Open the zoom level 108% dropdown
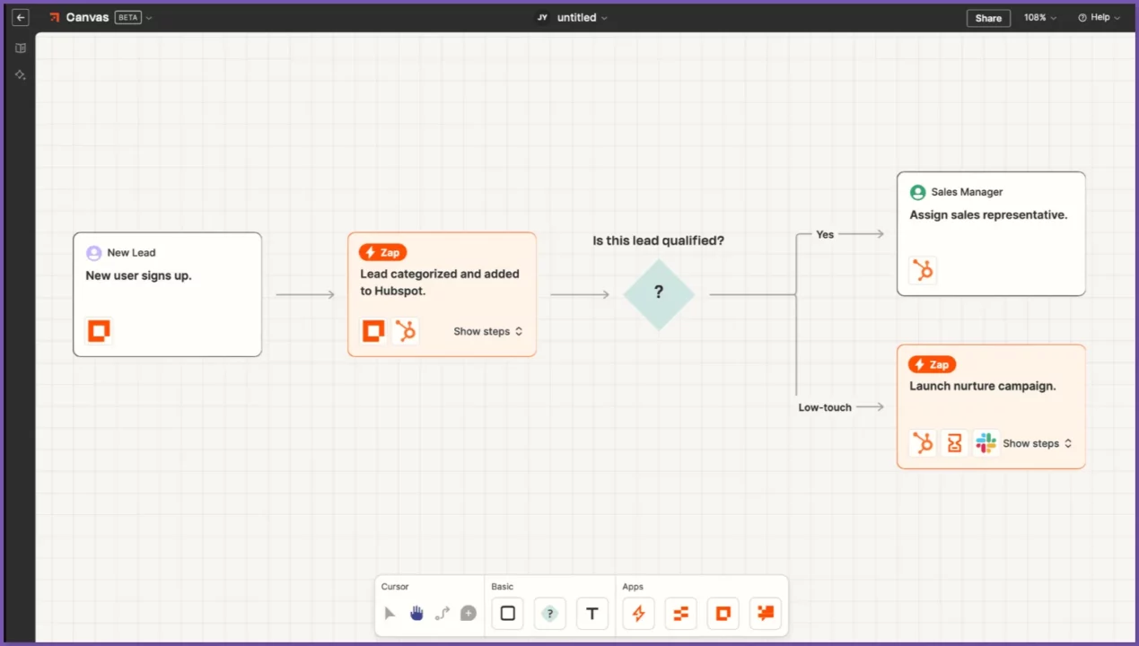The image size is (1139, 646). [x=1040, y=18]
